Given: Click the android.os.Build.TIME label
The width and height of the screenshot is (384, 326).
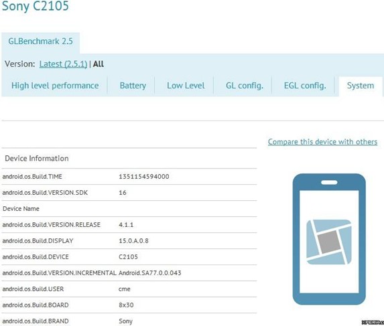Looking at the screenshot, I should point(32,176).
